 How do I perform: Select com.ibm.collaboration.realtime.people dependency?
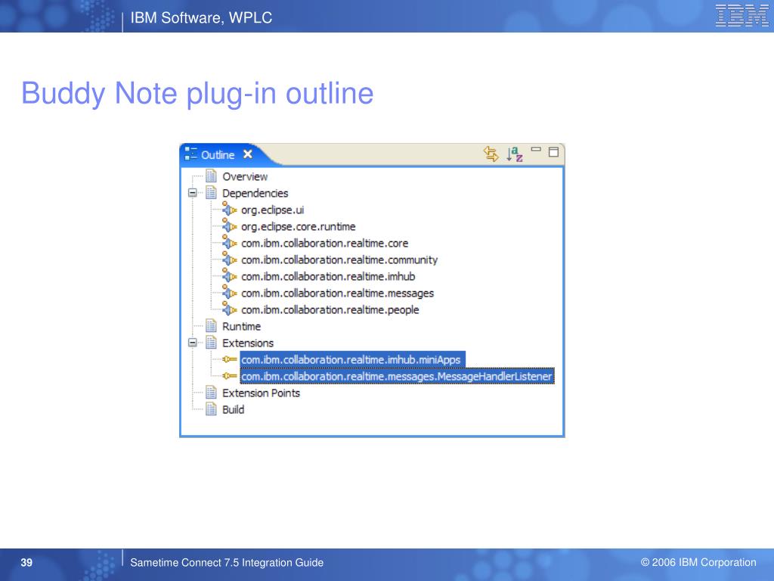pos(330,309)
